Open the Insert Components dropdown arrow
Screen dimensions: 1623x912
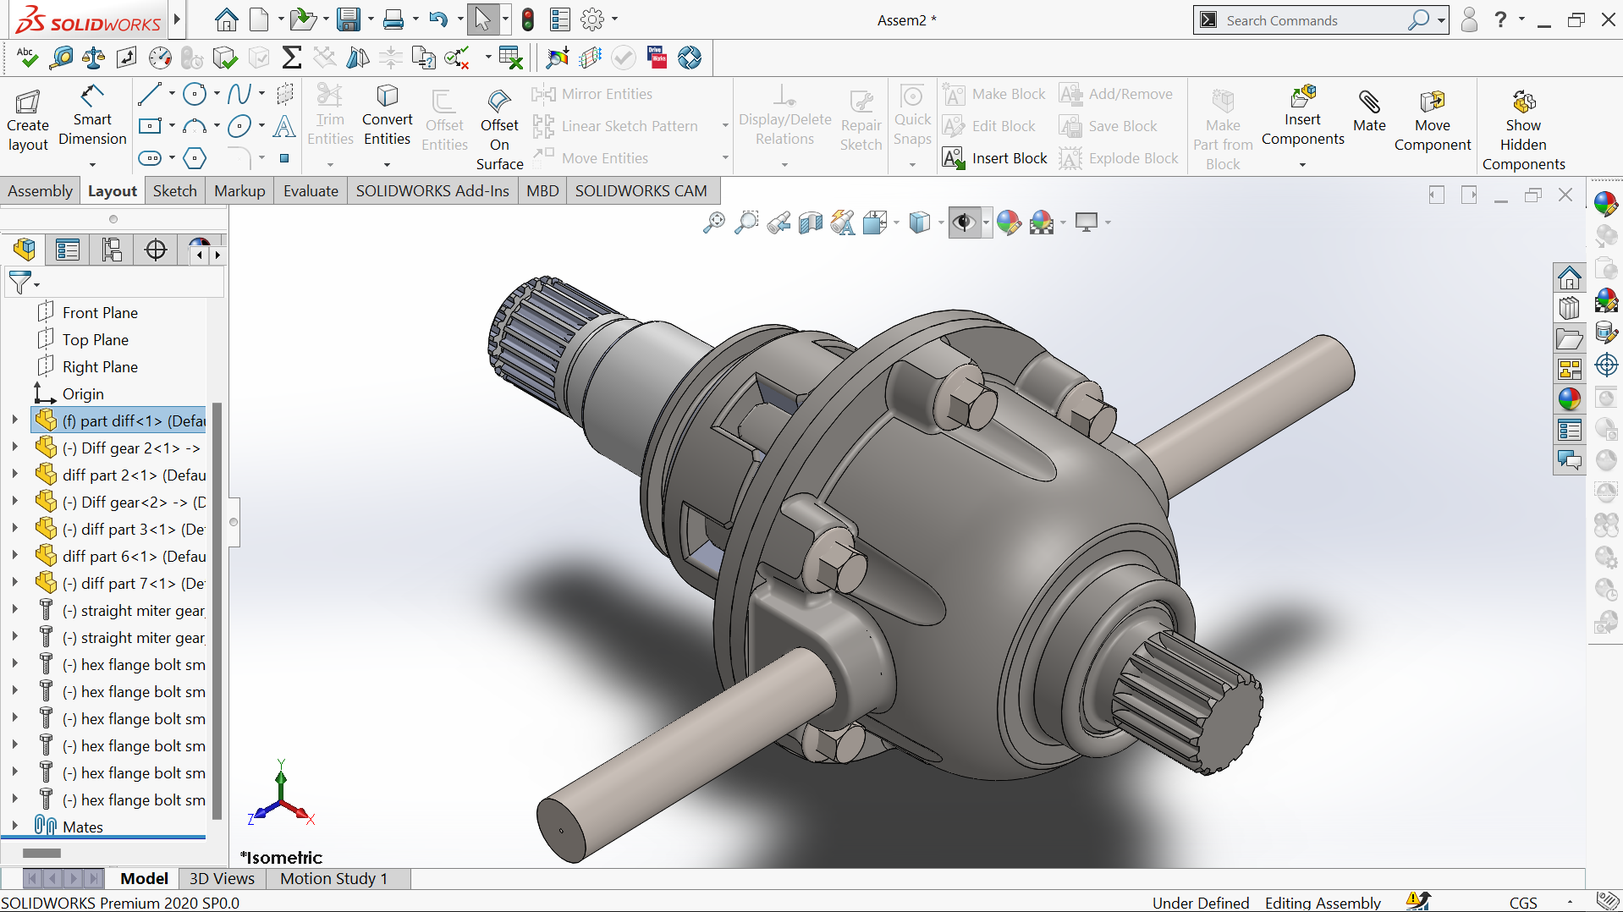(1302, 164)
